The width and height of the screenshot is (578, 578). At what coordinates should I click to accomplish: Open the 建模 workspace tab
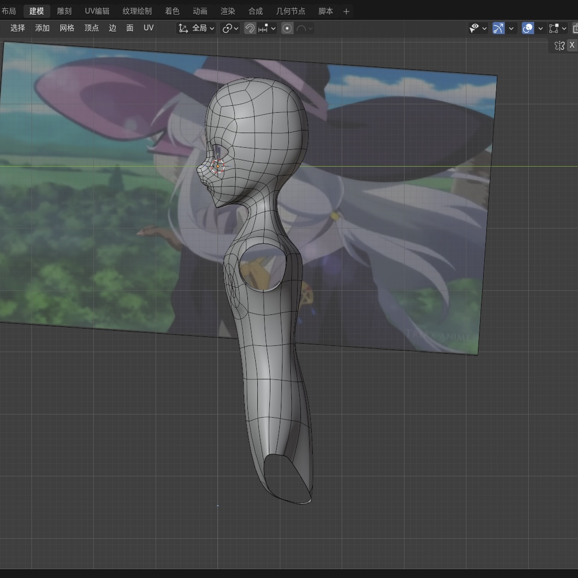37,11
